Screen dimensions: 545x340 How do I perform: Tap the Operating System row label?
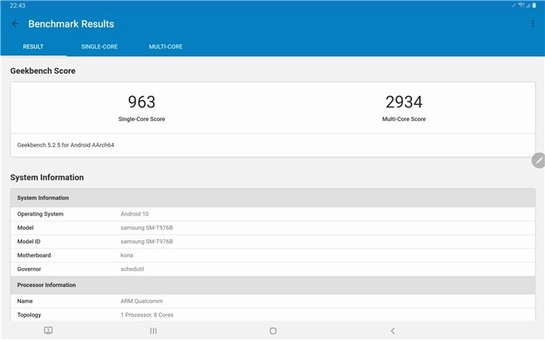point(40,214)
